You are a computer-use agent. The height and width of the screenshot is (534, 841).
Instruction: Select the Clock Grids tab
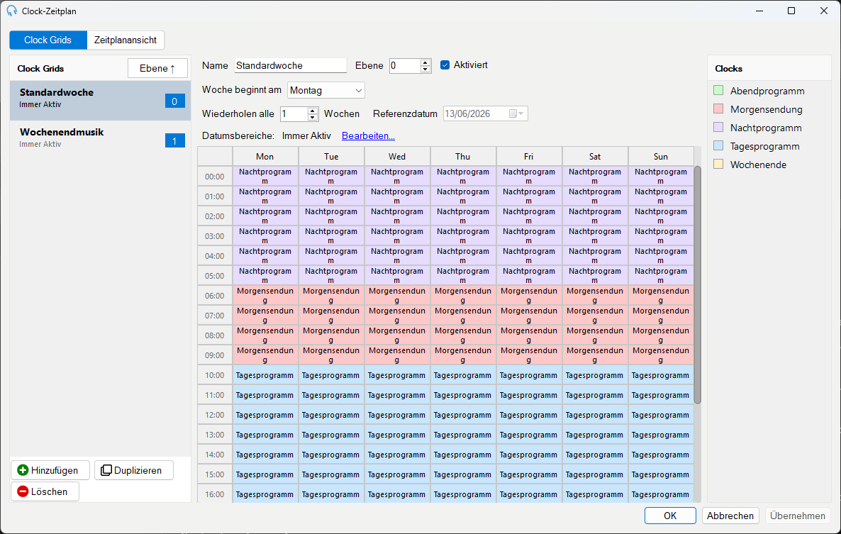pyautogui.click(x=48, y=40)
